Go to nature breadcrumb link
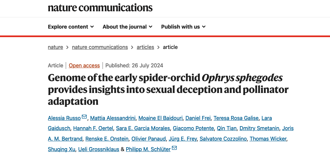The height and width of the screenshot is (159, 330). 55,47
